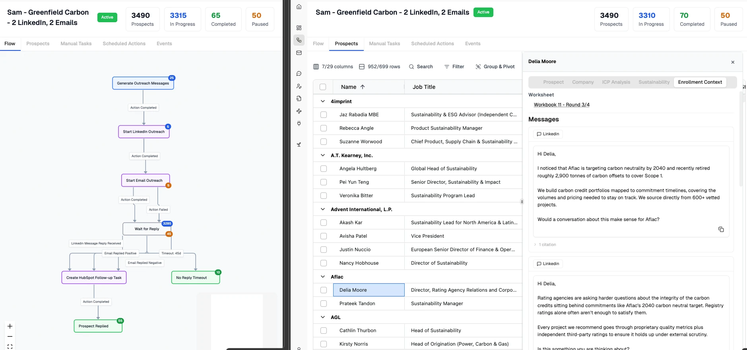Image resolution: width=747 pixels, height=350 pixels.
Task: Open the Delia Moore name cell
Action: click(x=369, y=290)
